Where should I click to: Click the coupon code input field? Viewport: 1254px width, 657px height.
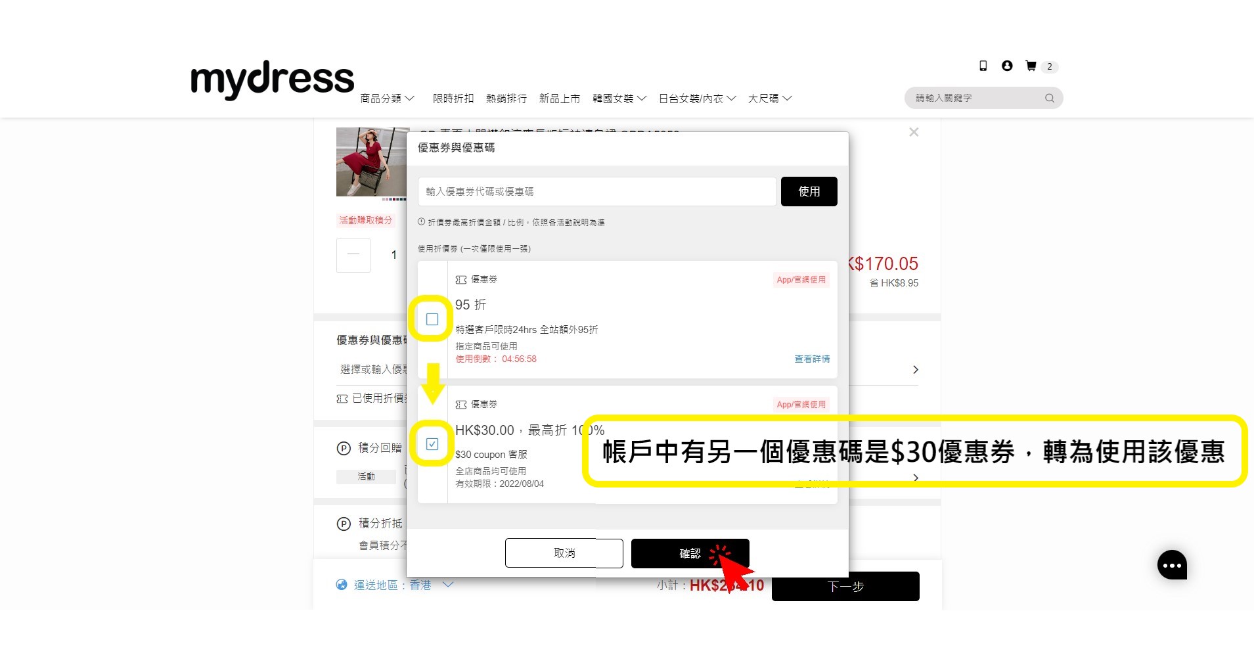pyautogui.click(x=597, y=191)
